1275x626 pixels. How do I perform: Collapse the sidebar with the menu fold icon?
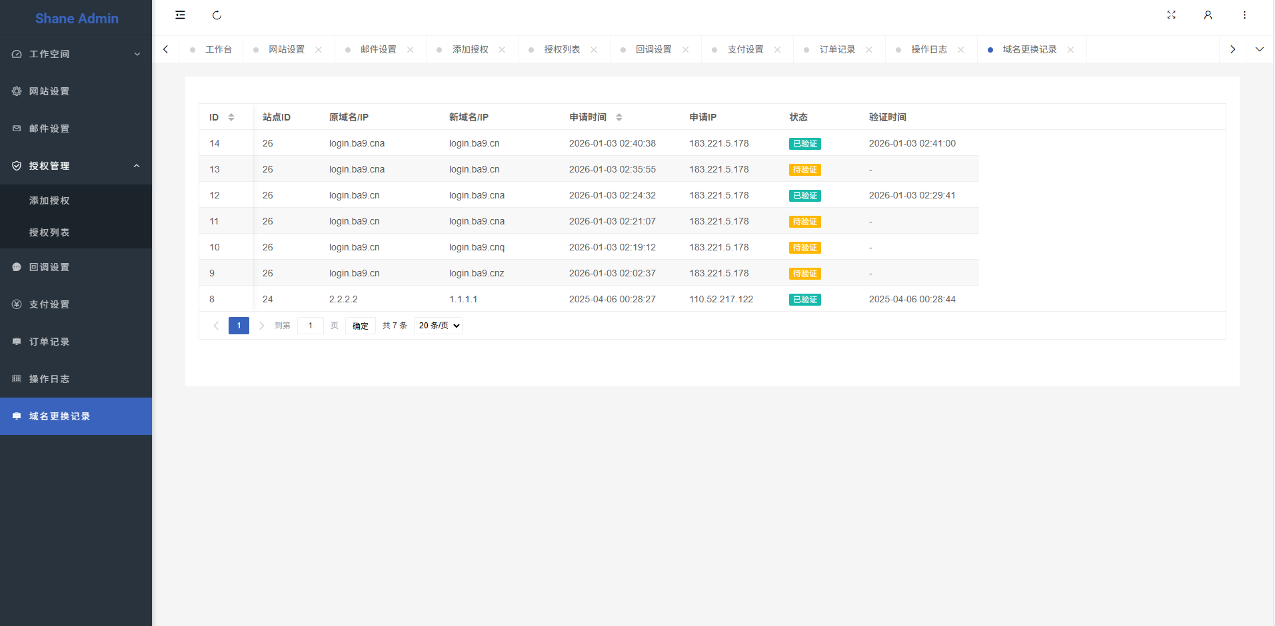180,15
